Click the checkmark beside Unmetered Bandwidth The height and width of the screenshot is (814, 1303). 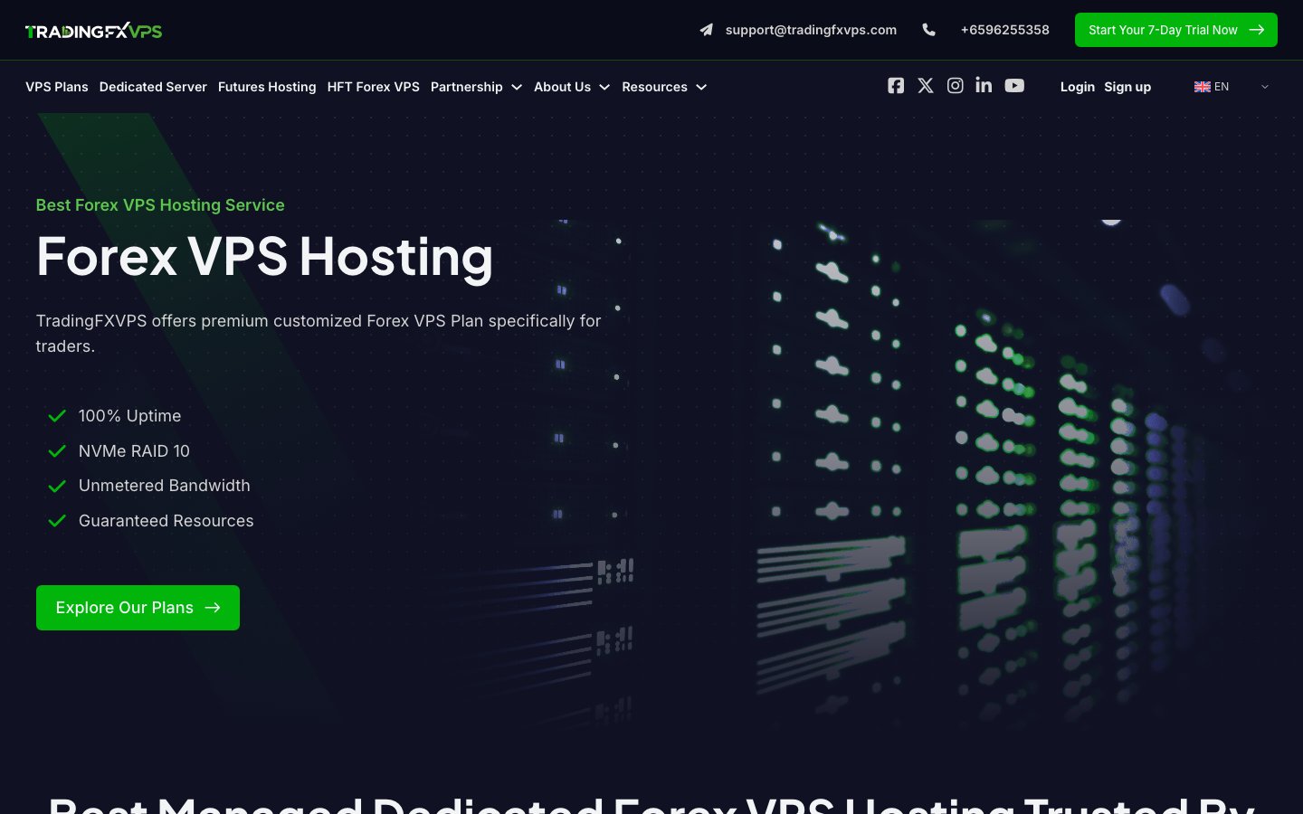click(x=57, y=486)
